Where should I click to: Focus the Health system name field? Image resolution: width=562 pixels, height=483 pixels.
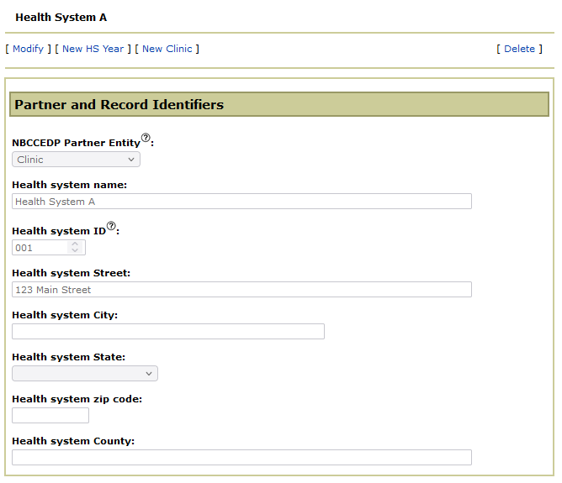(241, 202)
